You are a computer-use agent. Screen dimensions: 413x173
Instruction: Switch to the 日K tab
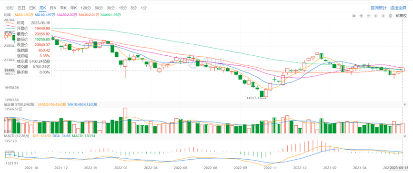tap(32, 8)
